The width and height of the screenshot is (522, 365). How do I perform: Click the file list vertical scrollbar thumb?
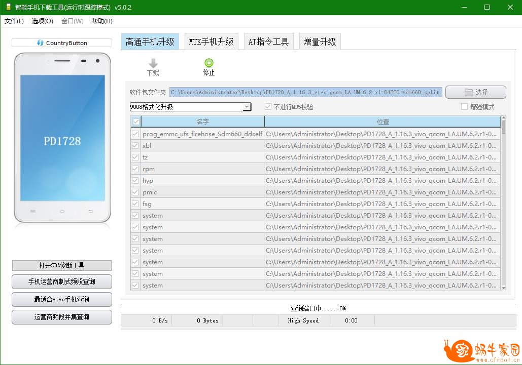tap(503, 127)
